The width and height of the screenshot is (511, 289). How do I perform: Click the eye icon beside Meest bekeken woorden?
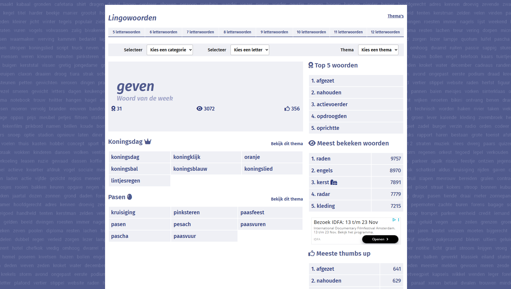tap(312, 143)
